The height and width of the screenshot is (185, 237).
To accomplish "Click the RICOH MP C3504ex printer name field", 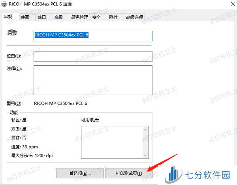I will pos(92,36).
